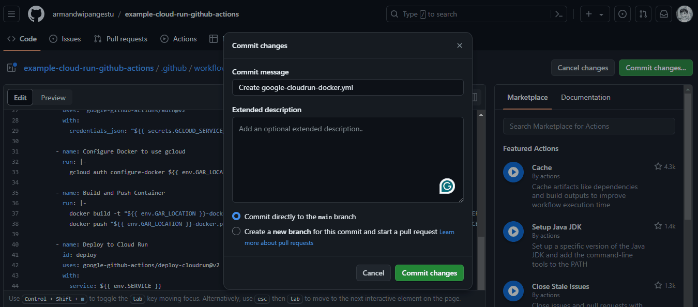Open the notifications inbox icon
The width and height of the screenshot is (698, 307).
click(663, 14)
